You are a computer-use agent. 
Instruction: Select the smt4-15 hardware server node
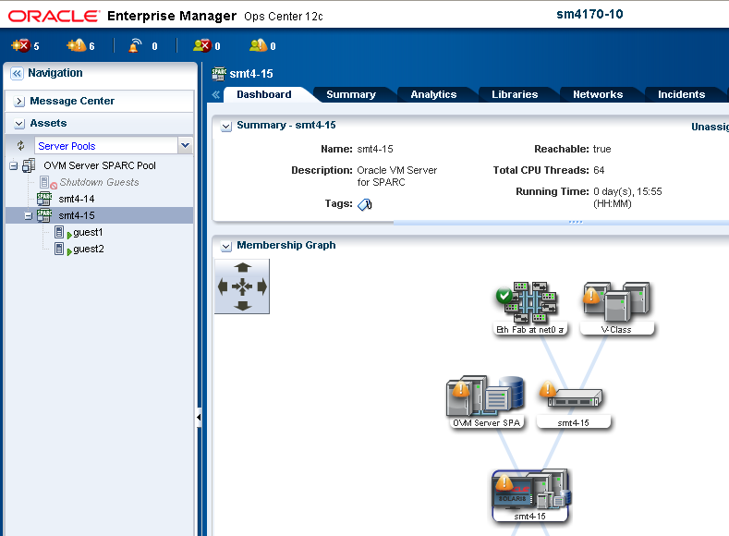[x=573, y=405]
